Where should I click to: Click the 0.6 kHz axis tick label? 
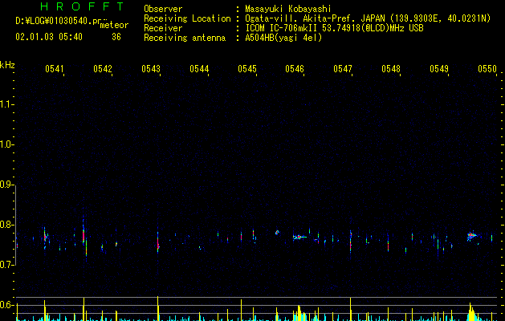(x=7, y=305)
